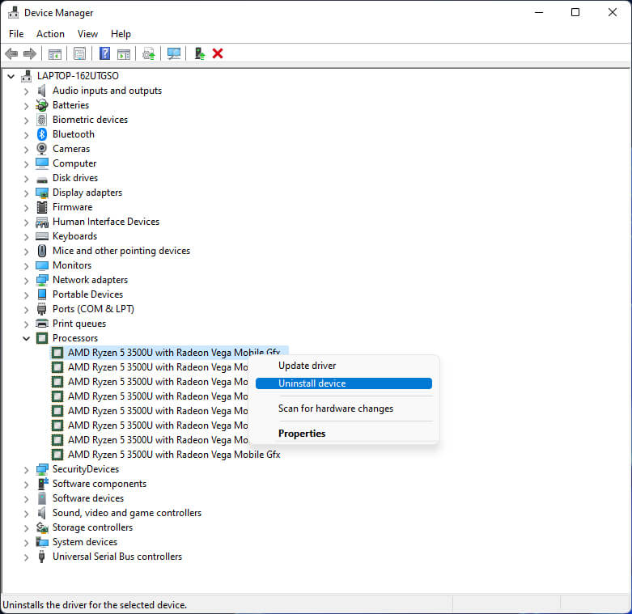Click the Forward arrow toolbar icon
The image size is (632, 614).
point(30,53)
